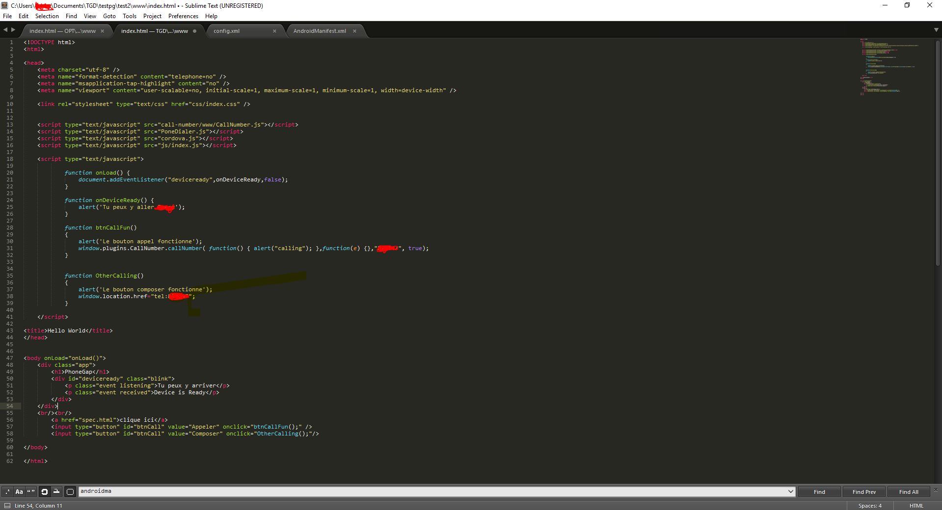Open the Spaces: 4 indentation menu
942x510 pixels.
[x=870, y=506]
